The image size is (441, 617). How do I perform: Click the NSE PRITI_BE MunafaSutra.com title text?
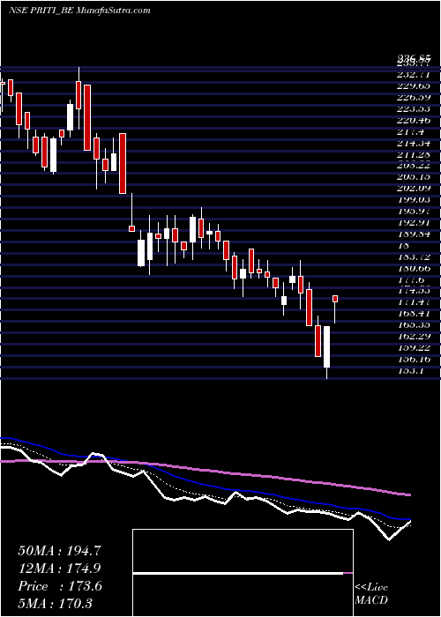(x=79, y=11)
